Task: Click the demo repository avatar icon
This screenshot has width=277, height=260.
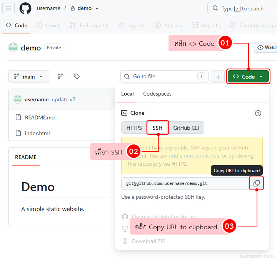Action: pos(13,47)
